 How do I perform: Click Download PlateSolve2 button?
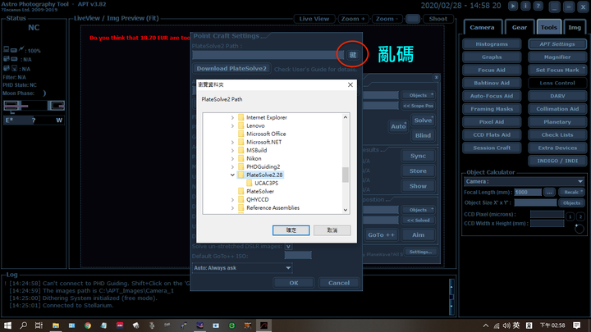point(231,69)
